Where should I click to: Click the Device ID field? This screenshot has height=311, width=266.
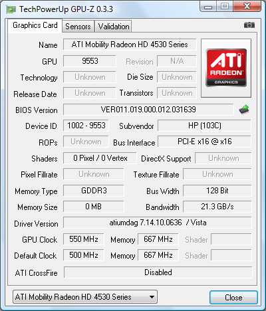pos(86,126)
